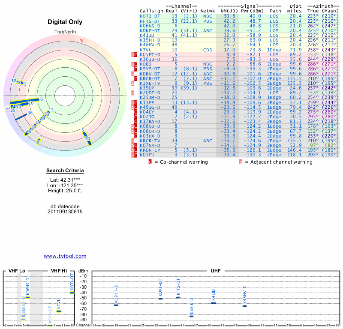Click the warning icon beside K20DE-D
Screen dimensions: 343x329
[133, 93]
